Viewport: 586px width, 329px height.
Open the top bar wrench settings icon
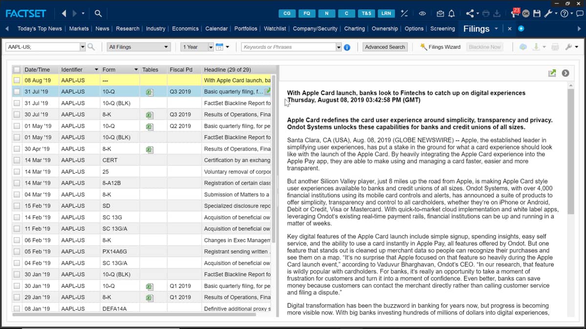(548, 14)
